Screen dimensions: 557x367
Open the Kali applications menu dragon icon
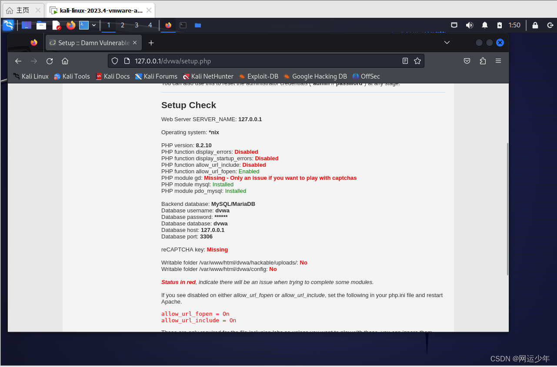point(8,25)
